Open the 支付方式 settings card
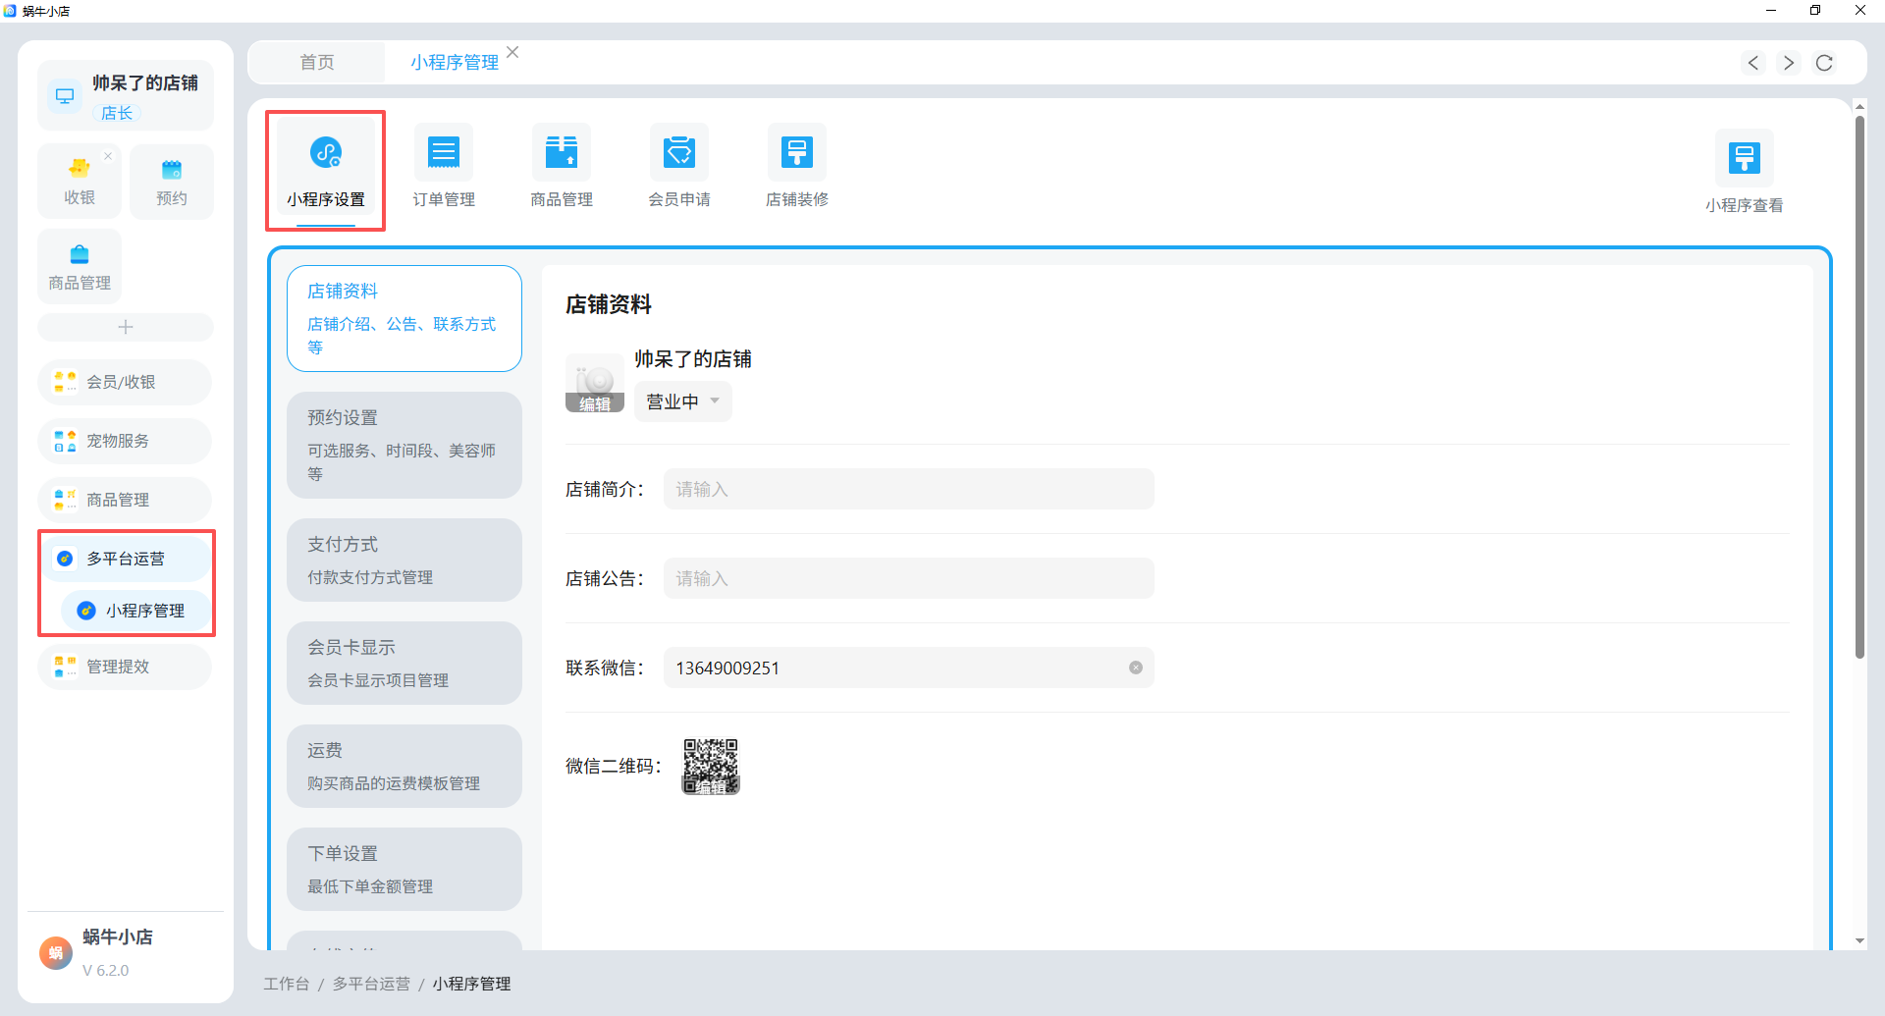Image resolution: width=1885 pixels, height=1016 pixels. pyautogui.click(x=404, y=560)
